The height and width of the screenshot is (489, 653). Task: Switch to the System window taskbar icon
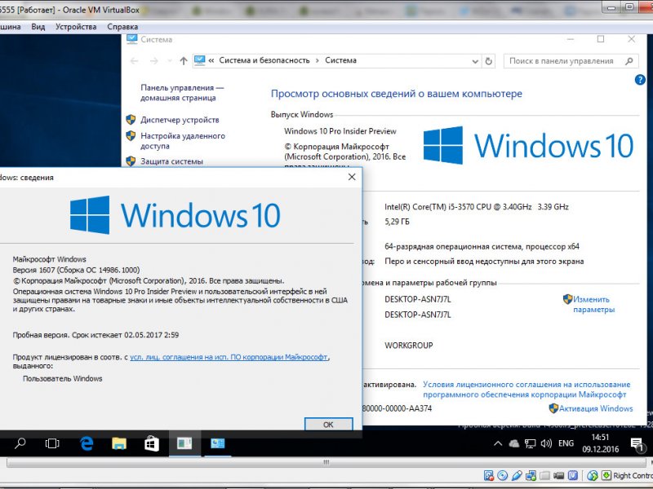[217, 443]
